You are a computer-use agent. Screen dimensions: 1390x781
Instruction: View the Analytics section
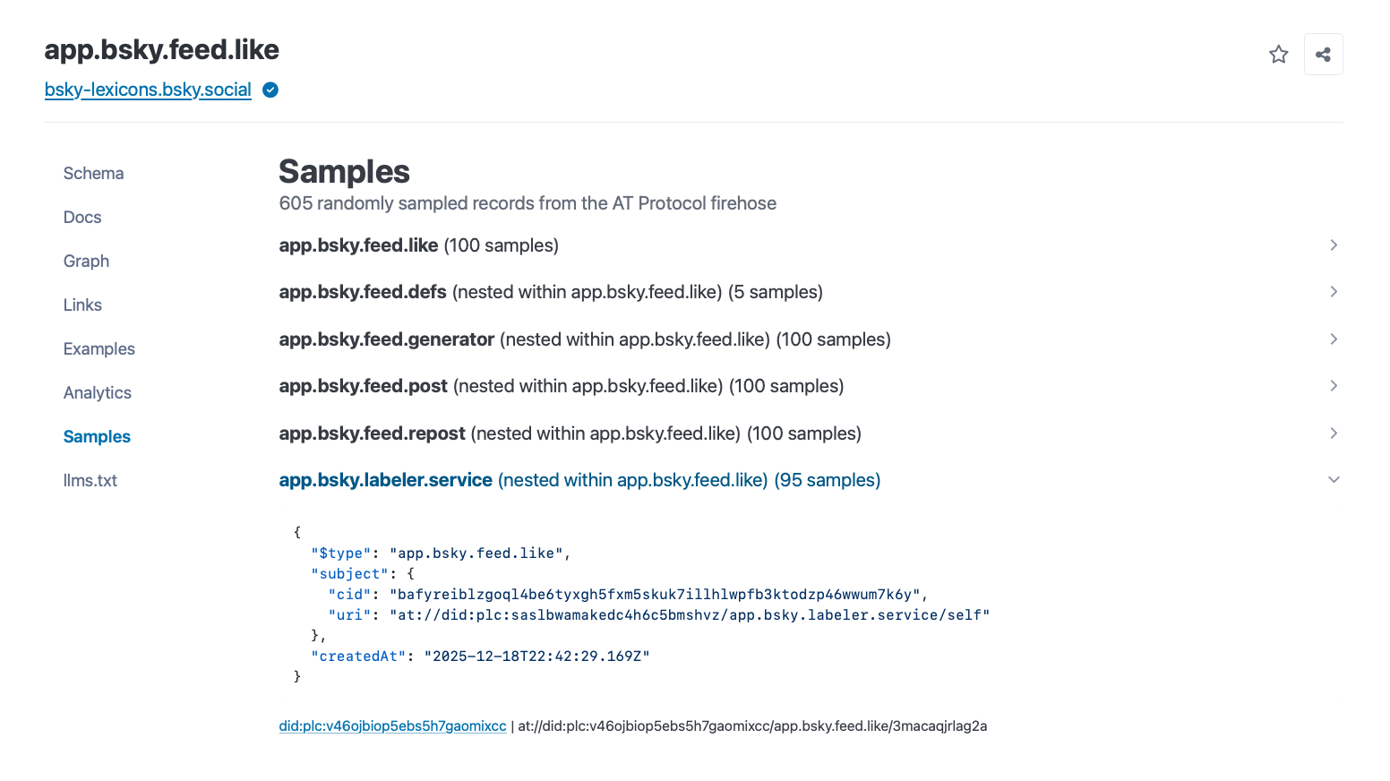point(97,393)
